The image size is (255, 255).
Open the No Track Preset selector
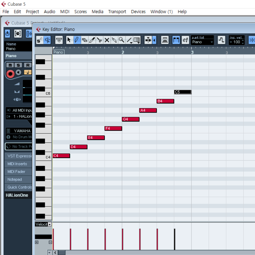19,146
